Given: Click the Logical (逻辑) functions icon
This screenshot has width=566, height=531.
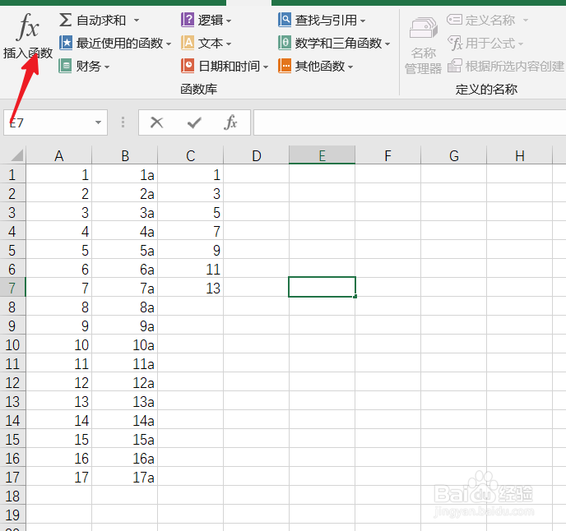Looking at the screenshot, I should pos(188,20).
